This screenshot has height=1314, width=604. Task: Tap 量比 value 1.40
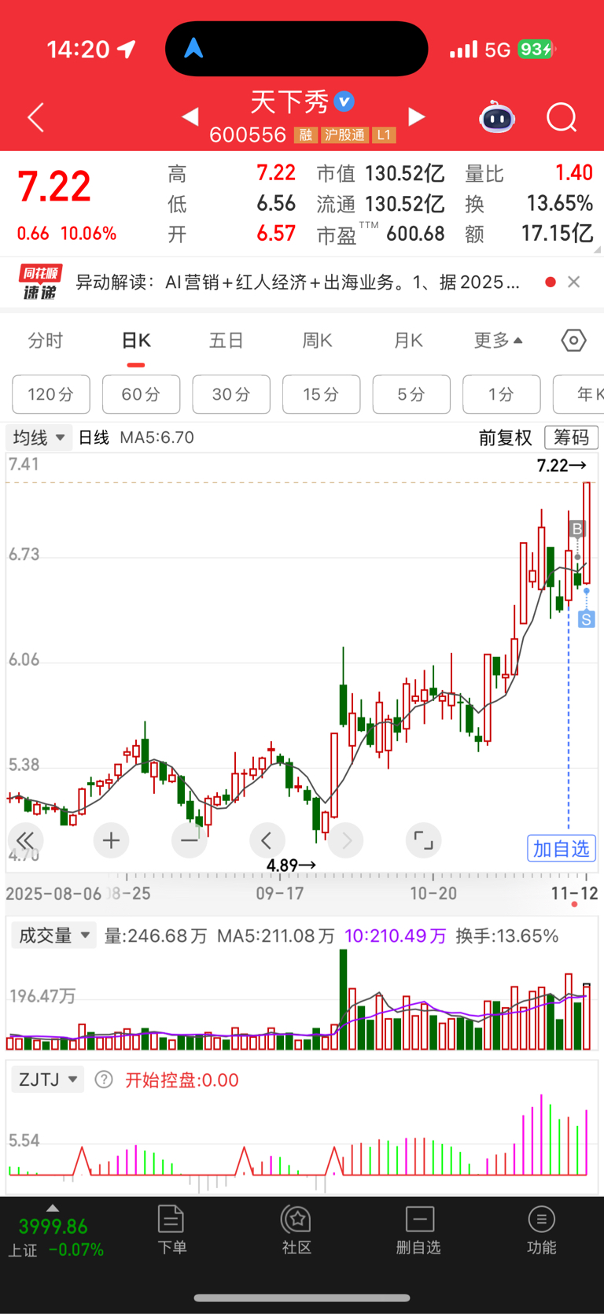574,173
